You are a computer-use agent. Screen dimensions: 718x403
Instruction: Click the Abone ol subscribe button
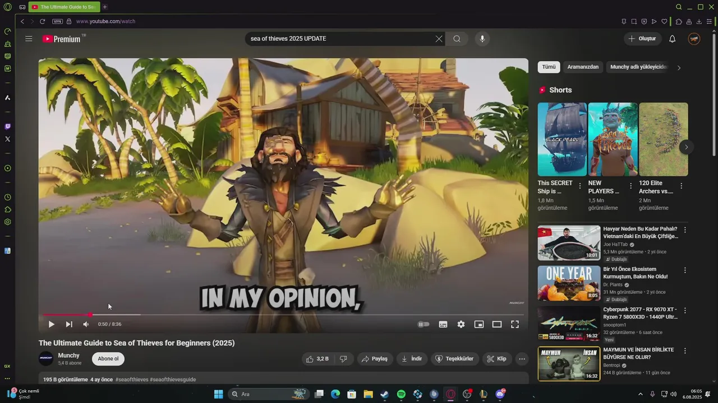pyautogui.click(x=108, y=359)
